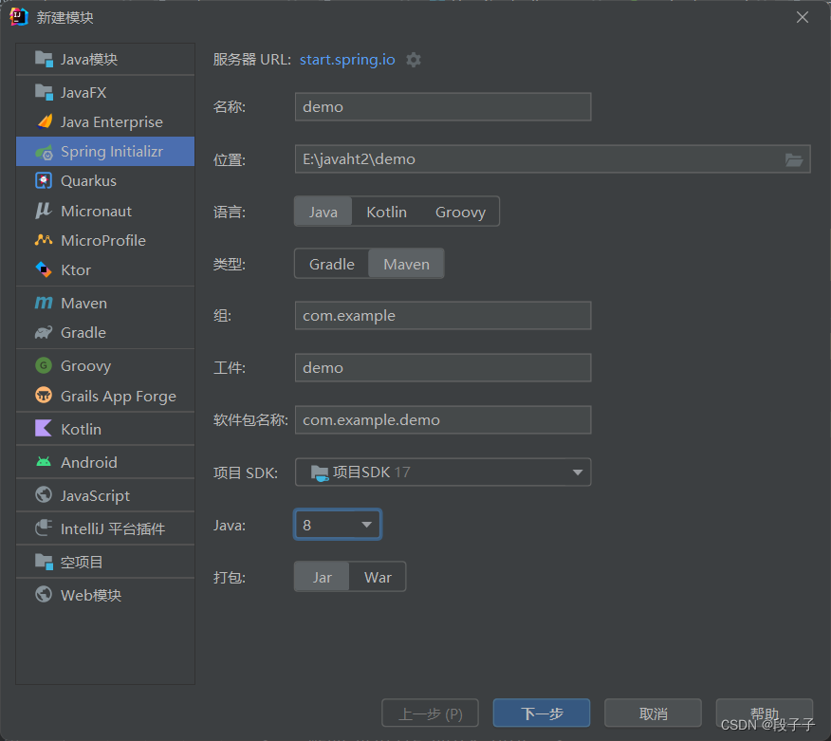This screenshot has width=831, height=741.
Task: Browse for location with folder icon
Action: click(x=793, y=159)
